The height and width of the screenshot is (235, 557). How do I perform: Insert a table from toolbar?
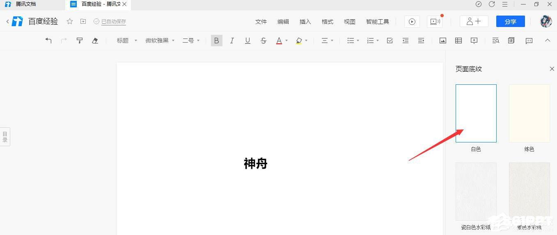click(458, 41)
